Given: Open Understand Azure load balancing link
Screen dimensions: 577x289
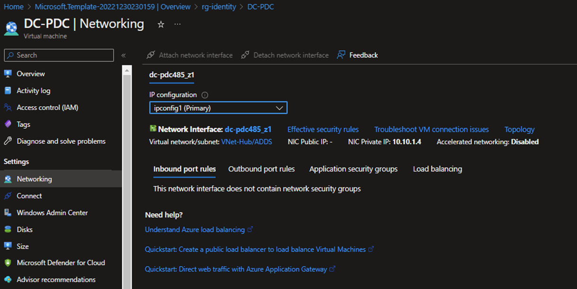Looking at the screenshot, I should pyautogui.click(x=195, y=229).
